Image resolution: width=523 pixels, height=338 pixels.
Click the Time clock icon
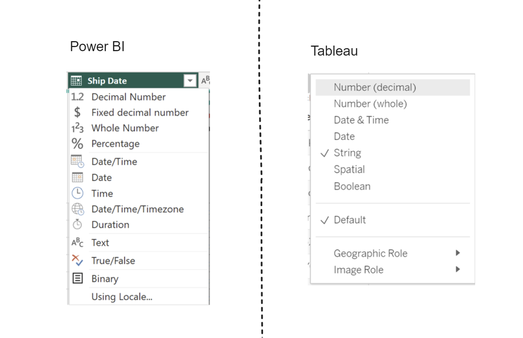pos(78,193)
